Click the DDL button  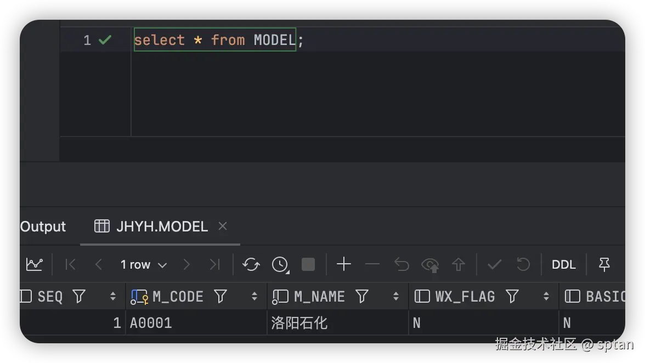564,265
